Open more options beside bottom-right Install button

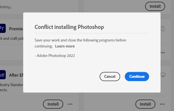(x=163, y=104)
